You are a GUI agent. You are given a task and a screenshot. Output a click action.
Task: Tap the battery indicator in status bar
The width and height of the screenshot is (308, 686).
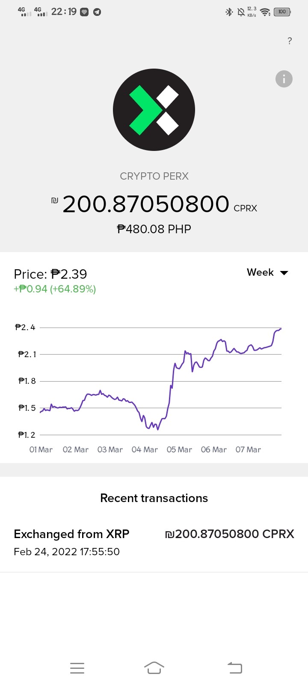[x=282, y=12]
